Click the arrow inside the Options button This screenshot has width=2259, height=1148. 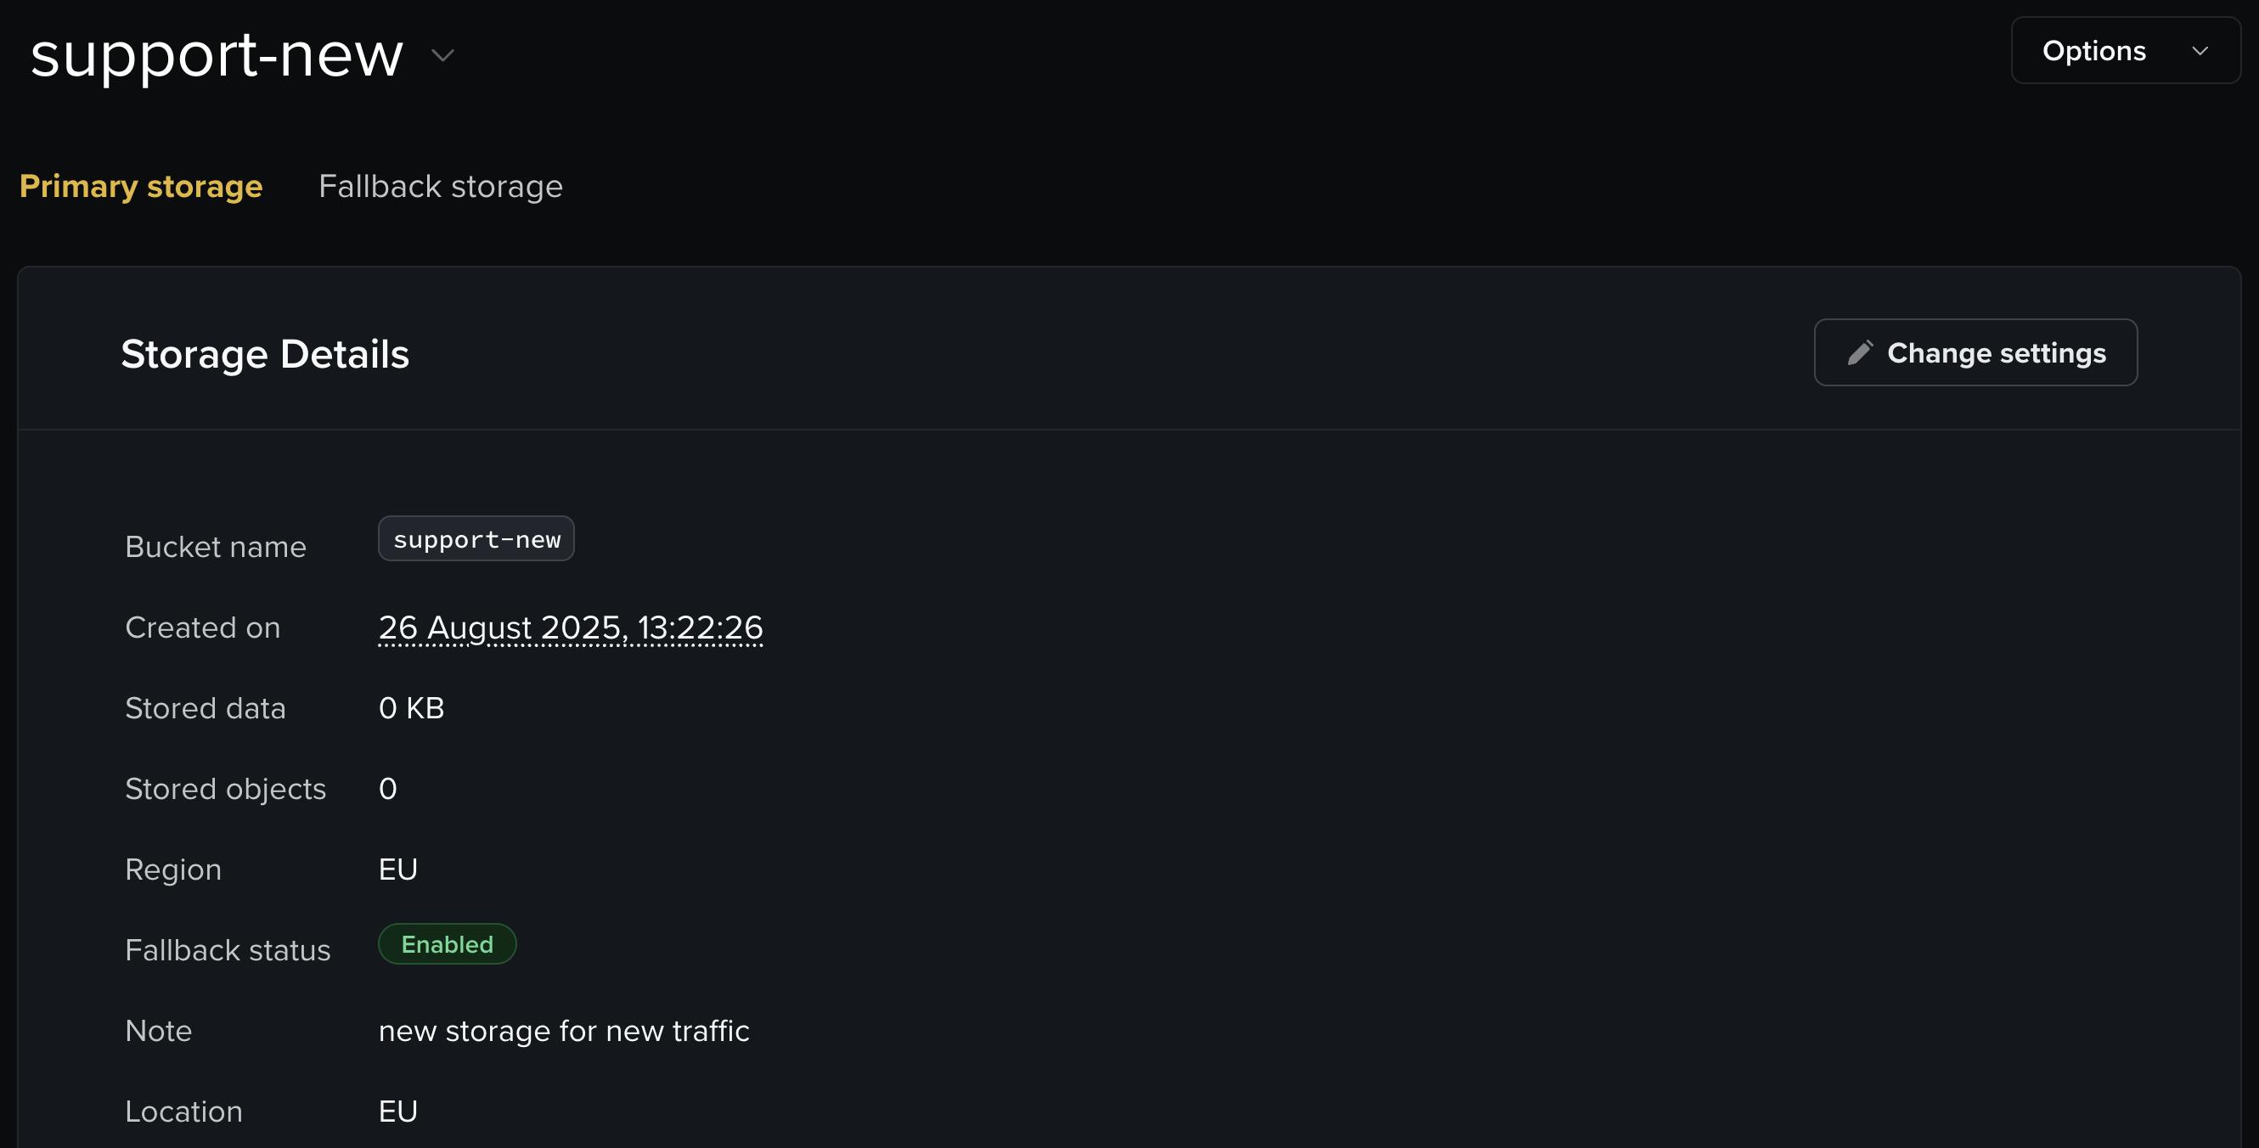(2200, 51)
